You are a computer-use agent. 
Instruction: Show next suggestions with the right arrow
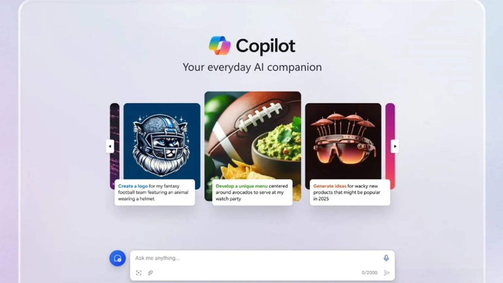(x=395, y=146)
